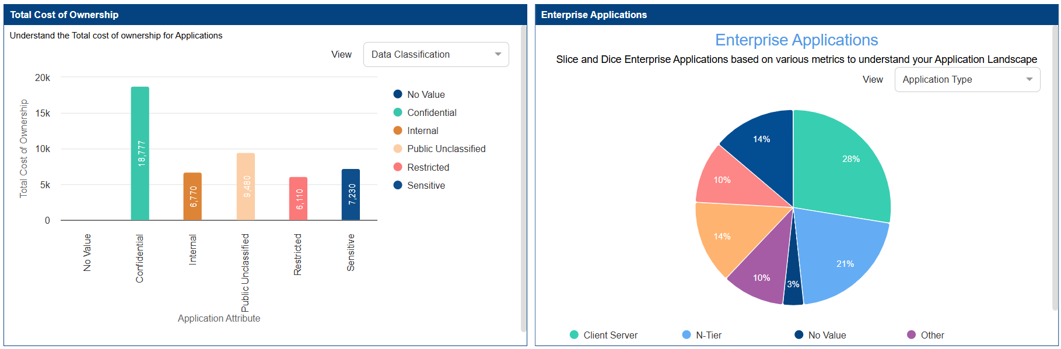Click the Total Cost of Ownership panel scrollbar
1061x349 pixels.
point(523,175)
